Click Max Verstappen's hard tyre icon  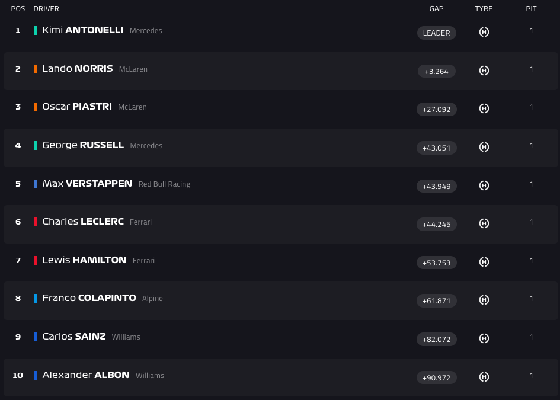[x=484, y=185]
